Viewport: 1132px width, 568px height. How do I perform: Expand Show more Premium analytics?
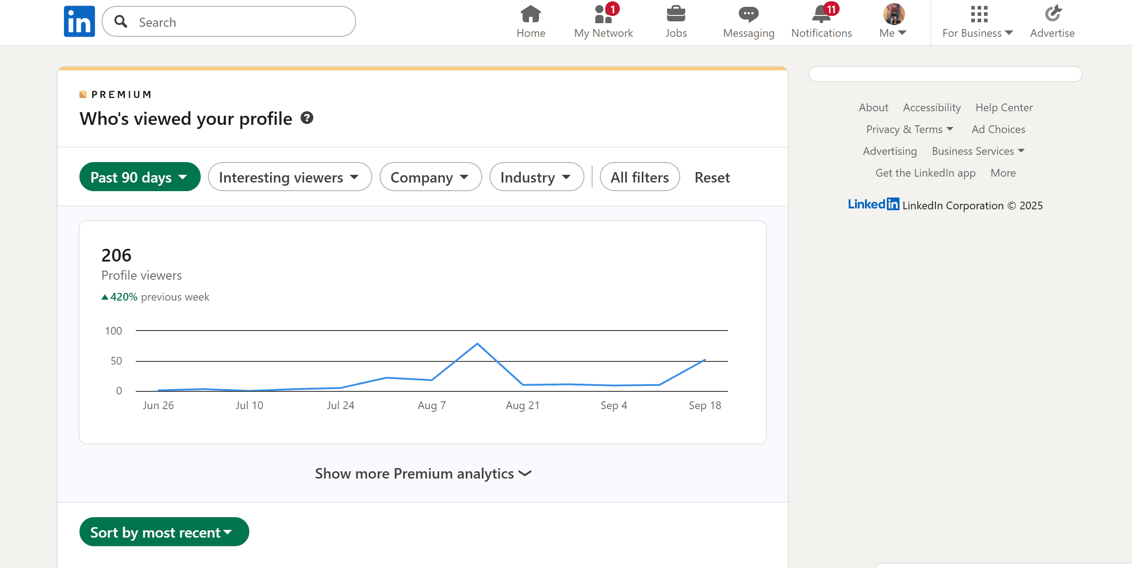tap(422, 473)
